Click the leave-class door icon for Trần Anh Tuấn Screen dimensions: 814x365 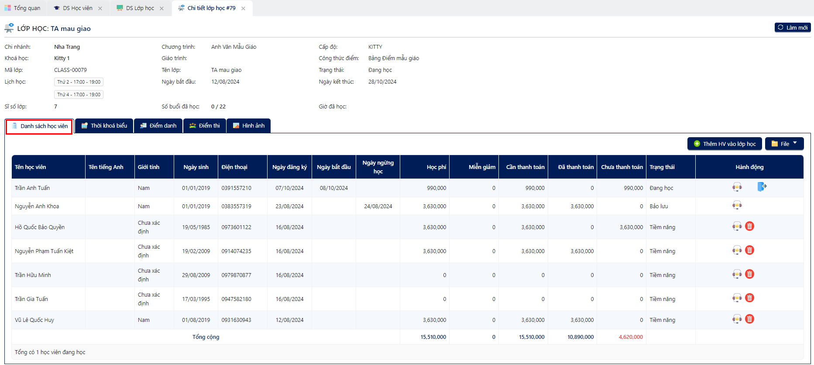pyautogui.click(x=762, y=187)
